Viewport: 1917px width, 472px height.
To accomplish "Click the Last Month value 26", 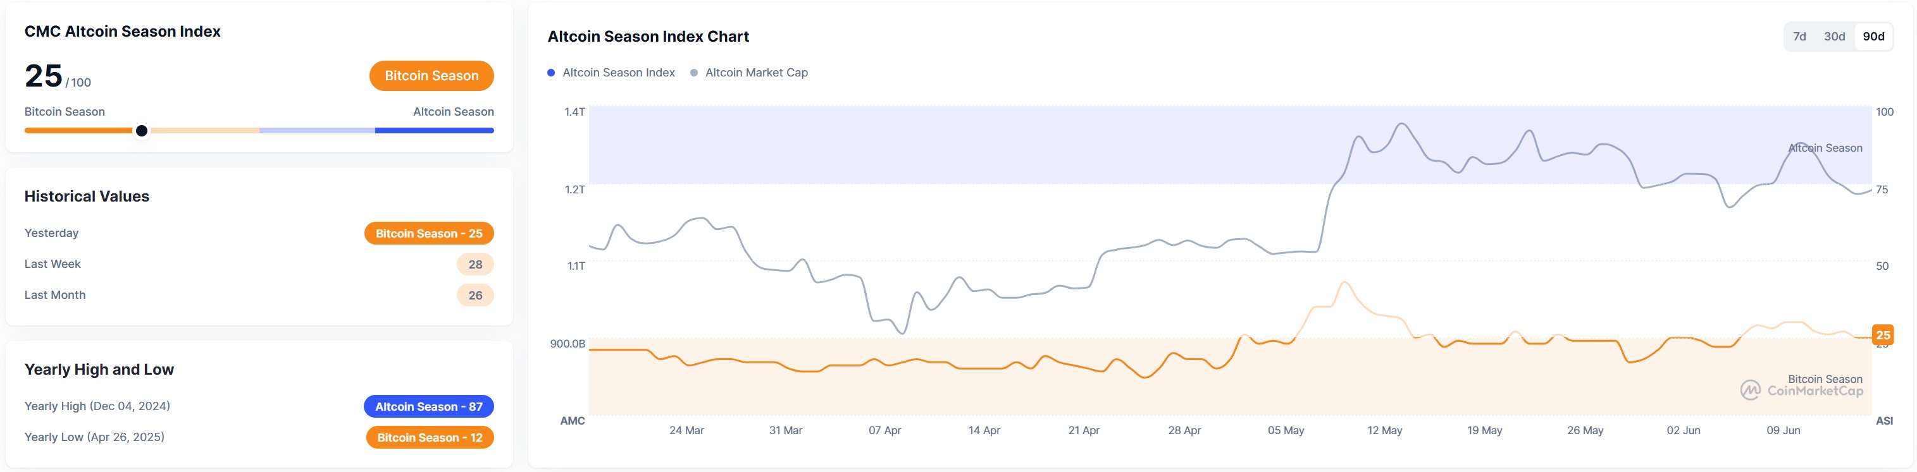I will click(475, 296).
